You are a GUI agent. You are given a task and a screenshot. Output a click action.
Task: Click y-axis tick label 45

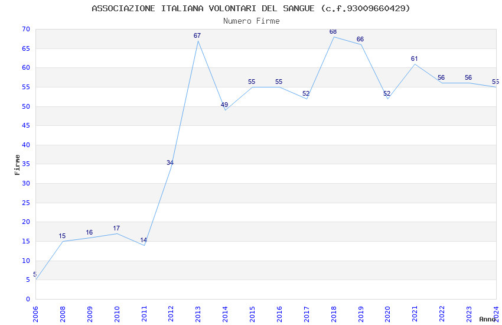(x=26, y=125)
